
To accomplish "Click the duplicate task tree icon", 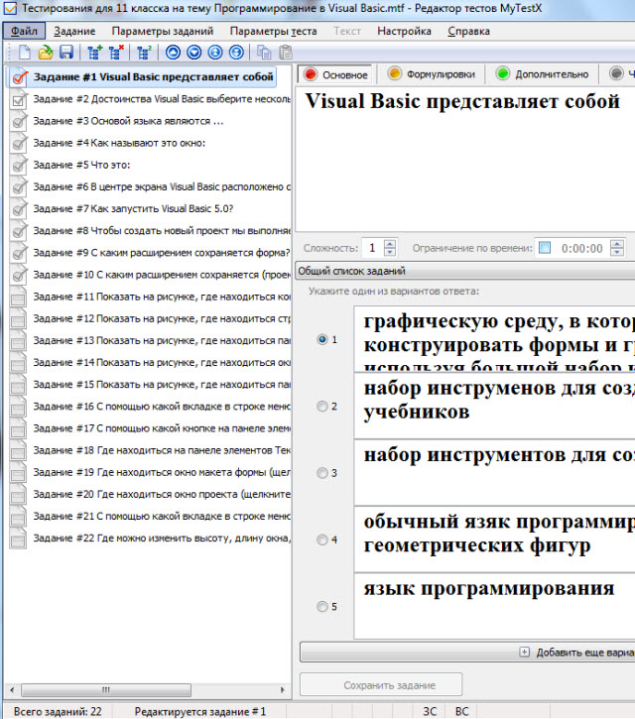I will 144,53.
